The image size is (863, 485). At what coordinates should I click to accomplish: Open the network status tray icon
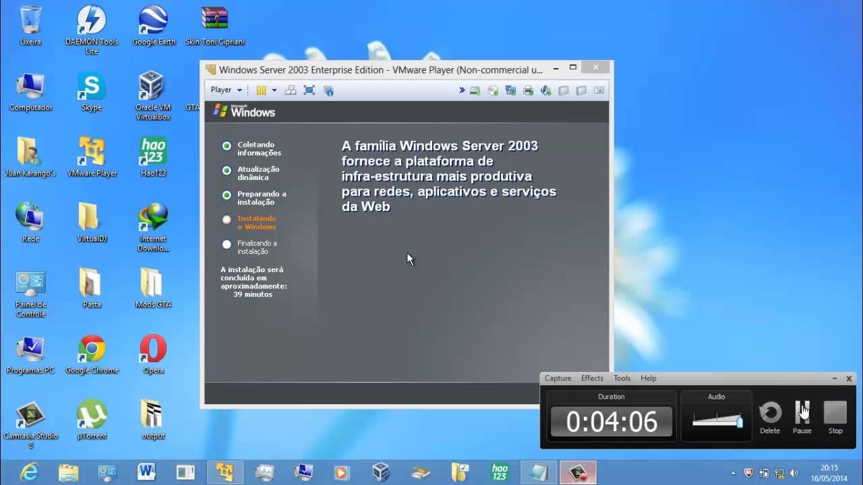click(x=779, y=473)
